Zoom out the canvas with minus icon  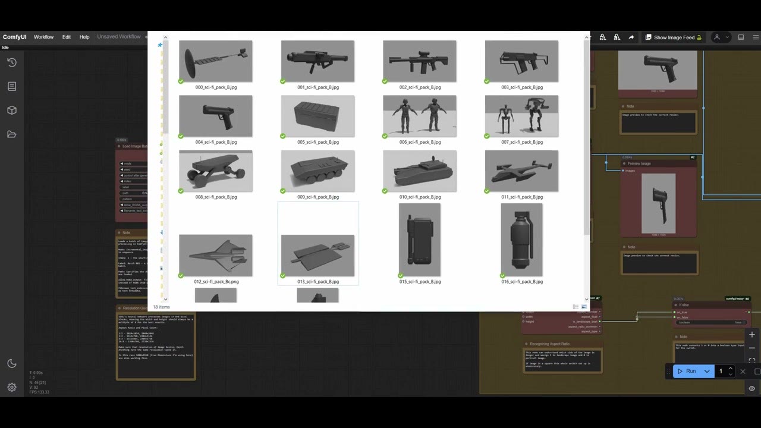pos(752,348)
